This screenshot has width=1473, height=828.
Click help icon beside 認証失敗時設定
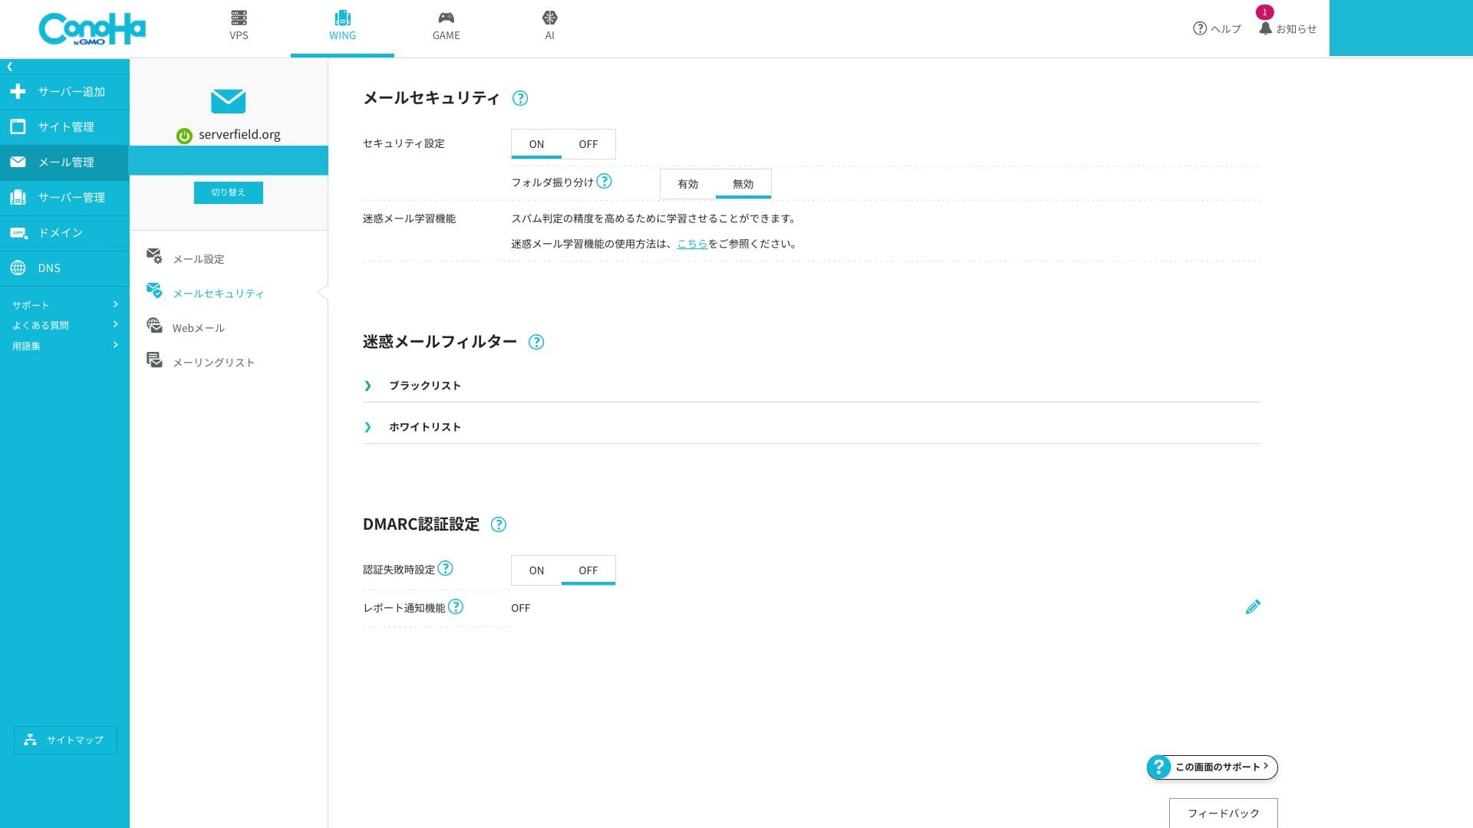pyautogui.click(x=446, y=569)
